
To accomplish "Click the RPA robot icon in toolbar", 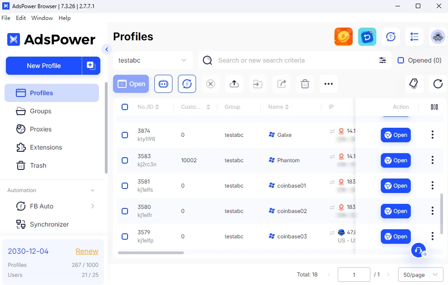I will (163, 84).
